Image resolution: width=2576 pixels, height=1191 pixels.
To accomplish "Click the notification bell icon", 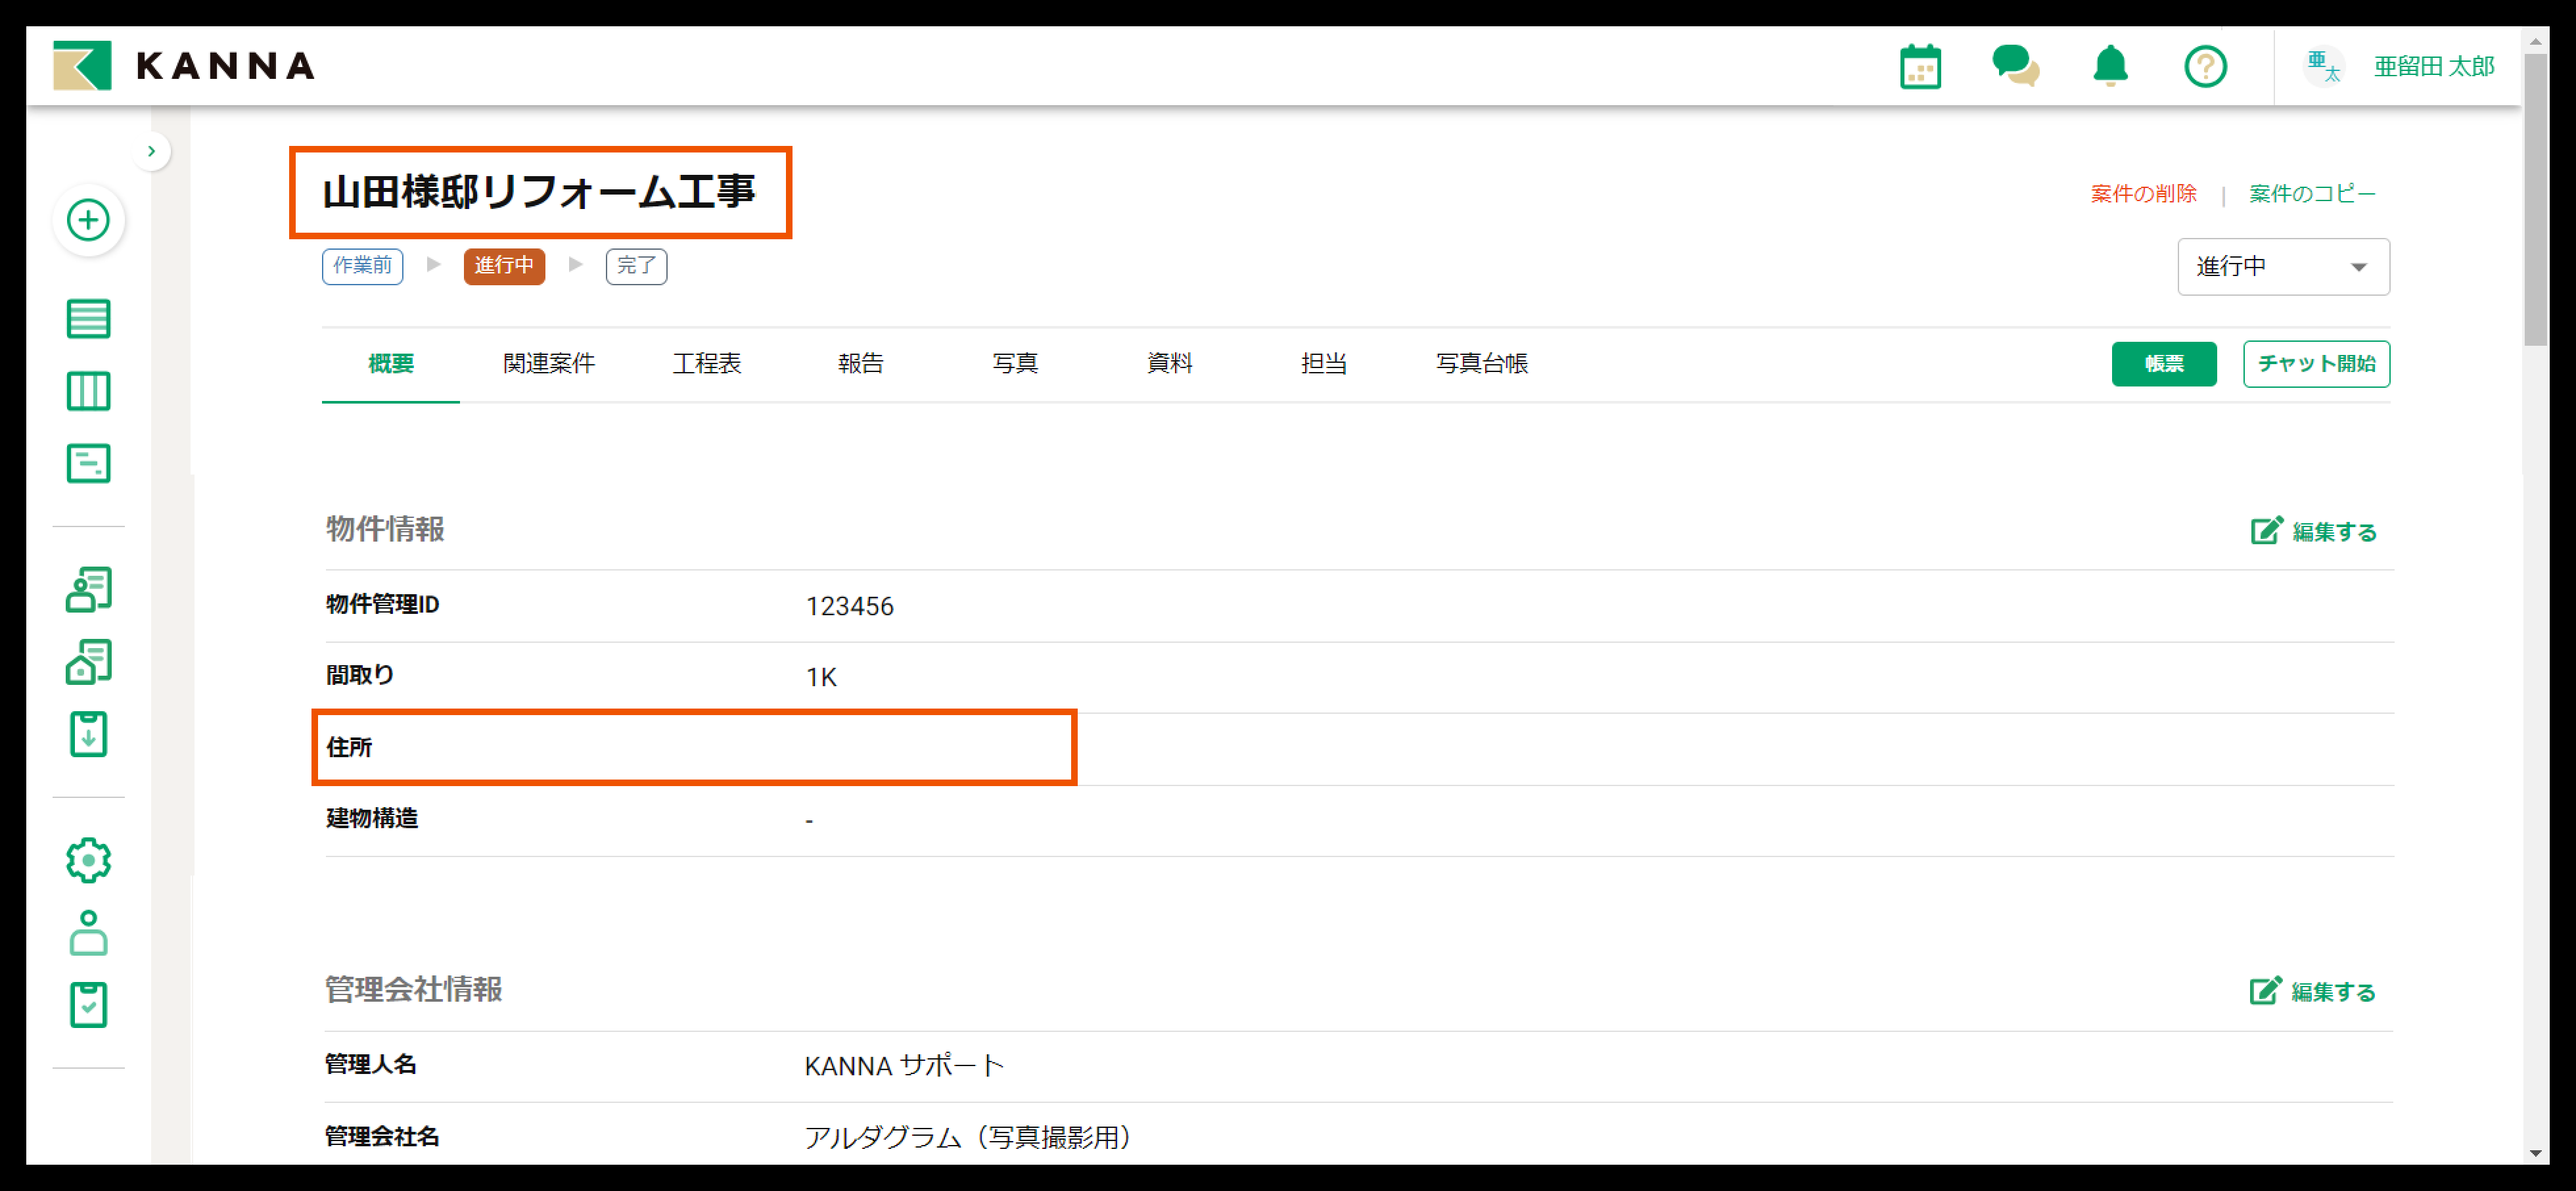I will pos(2110,67).
